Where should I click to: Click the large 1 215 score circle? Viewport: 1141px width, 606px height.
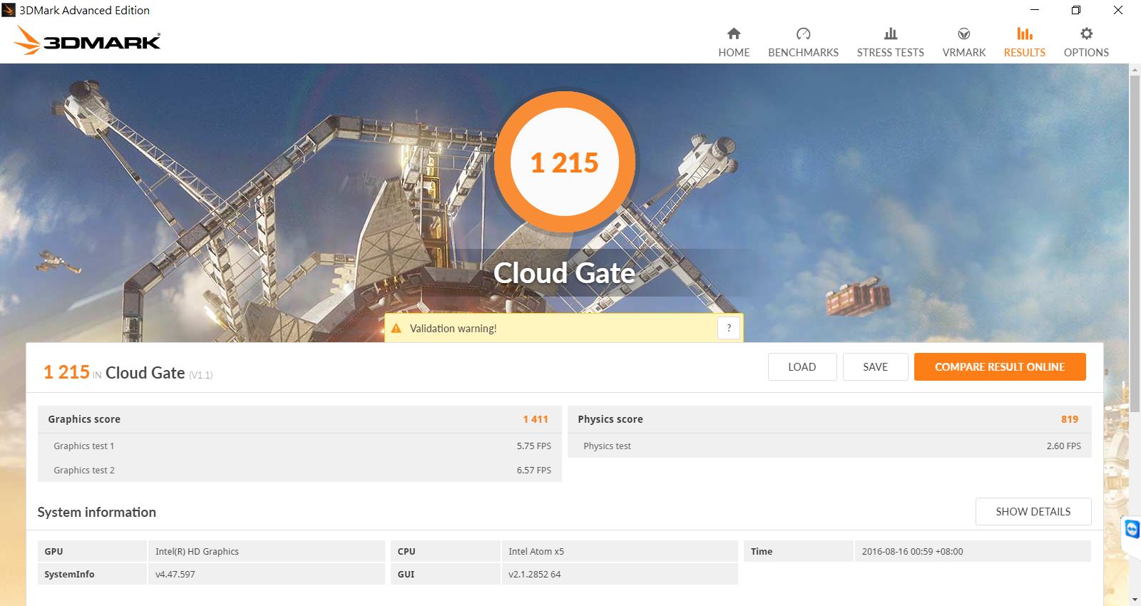565,162
